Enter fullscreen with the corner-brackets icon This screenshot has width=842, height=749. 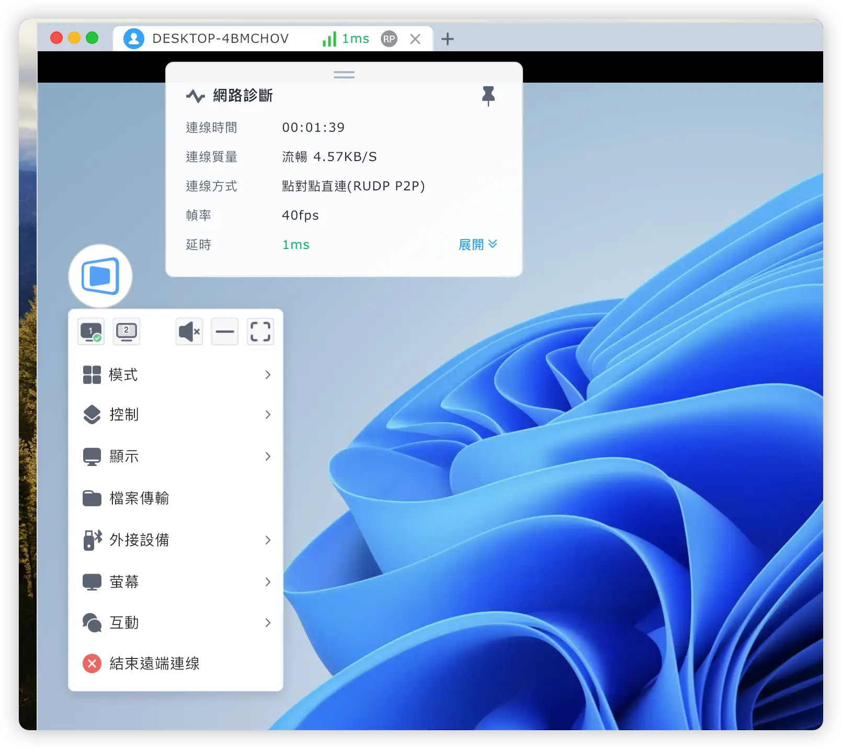pos(260,332)
